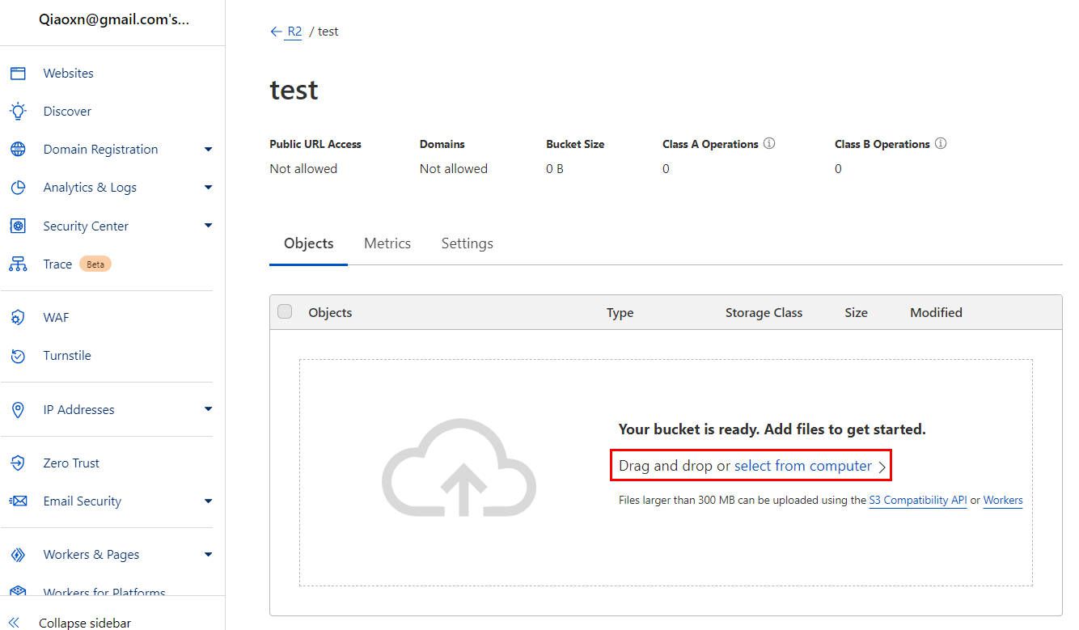This screenshot has height=630, width=1079.
Task: Expand the IP Addresses arrow
Action: click(208, 409)
